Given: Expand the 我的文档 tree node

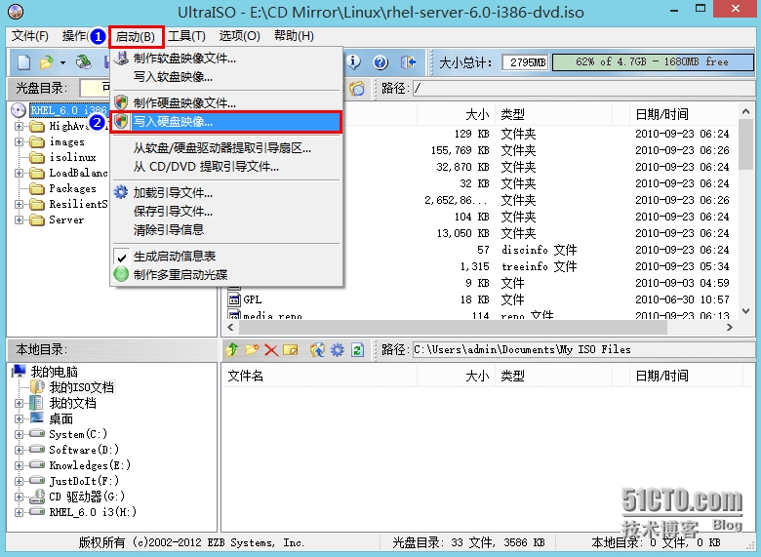Looking at the screenshot, I should point(19,403).
